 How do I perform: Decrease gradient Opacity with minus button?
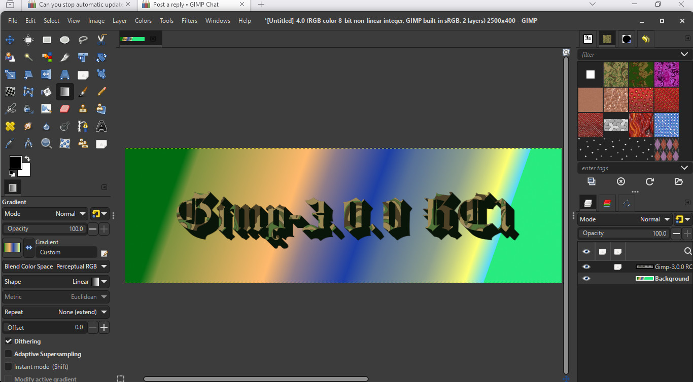coord(93,229)
